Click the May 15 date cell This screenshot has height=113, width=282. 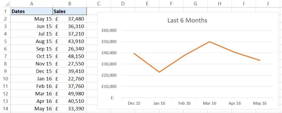31,19
